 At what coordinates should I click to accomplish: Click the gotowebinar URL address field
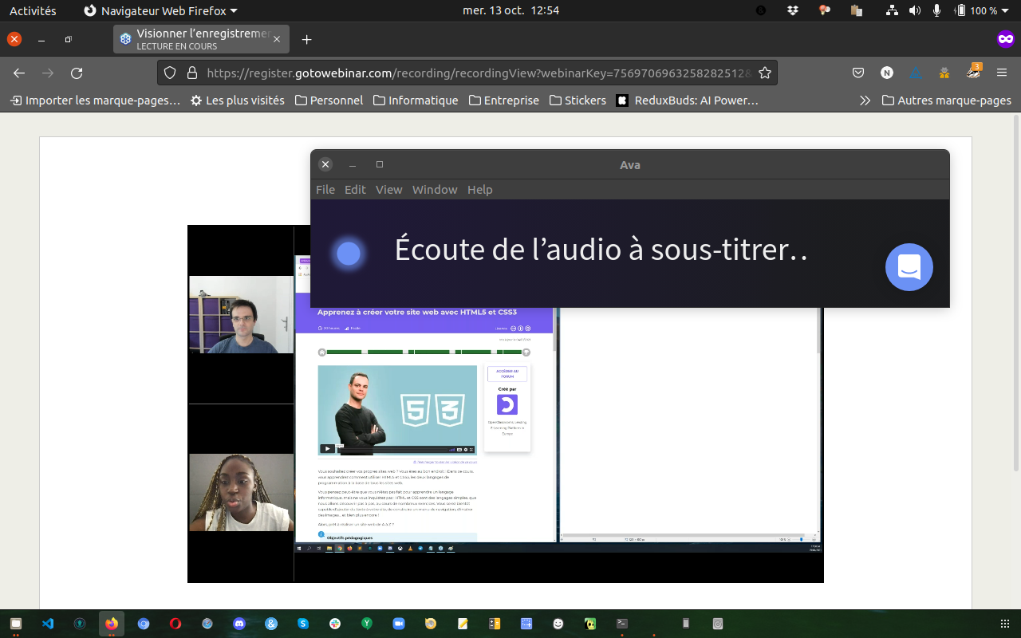coord(479,73)
